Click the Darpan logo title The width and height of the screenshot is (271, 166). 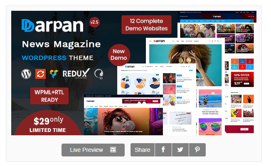[52, 25]
